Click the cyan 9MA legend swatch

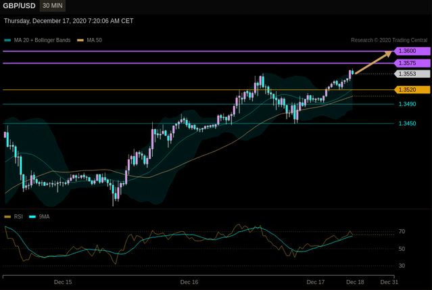(x=32, y=217)
